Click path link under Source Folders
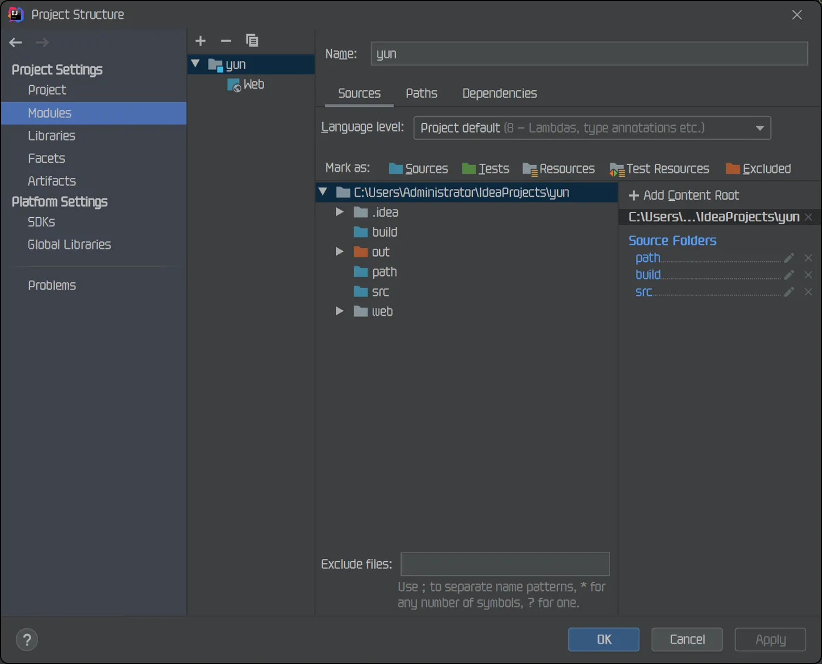Image resolution: width=822 pixels, height=664 pixels. click(648, 258)
